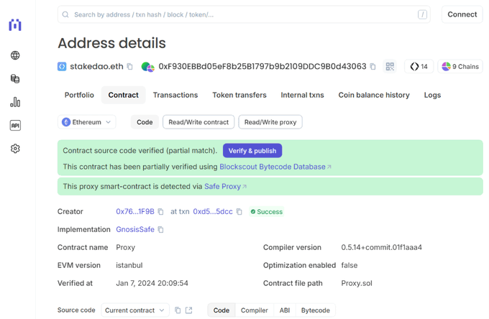Image resolution: width=489 pixels, height=319 pixels.
Task: Go to the Internal txns tab
Action: pyautogui.click(x=302, y=95)
